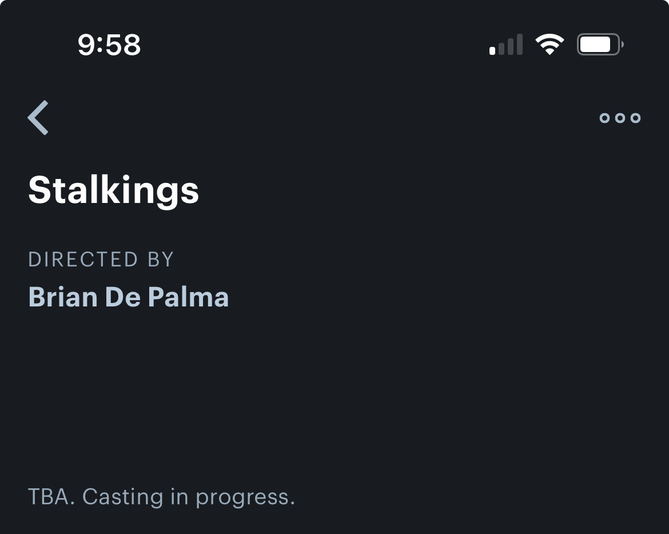Tap the network signal strength indicator
The image size is (669, 534).
click(506, 45)
